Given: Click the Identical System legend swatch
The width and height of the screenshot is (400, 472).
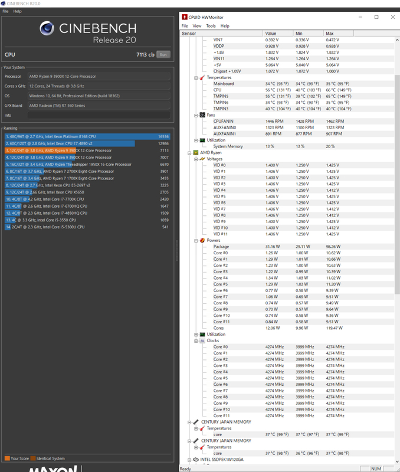Looking at the screenshot, I should (33, 458).
